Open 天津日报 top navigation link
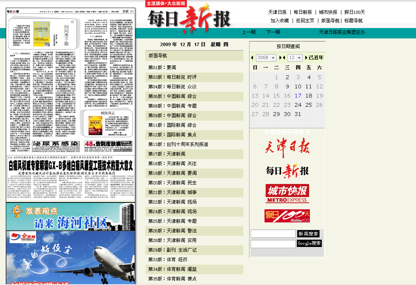416x285 pixels. [x=277, y=12]
